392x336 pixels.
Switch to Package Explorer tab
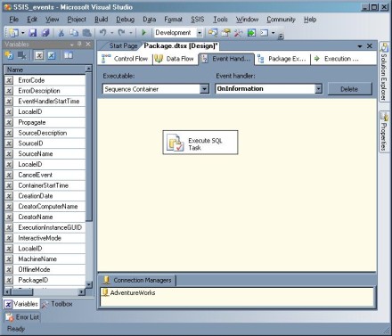pos(282,59)
